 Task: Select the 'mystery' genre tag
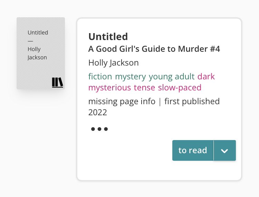coord(131,77)
